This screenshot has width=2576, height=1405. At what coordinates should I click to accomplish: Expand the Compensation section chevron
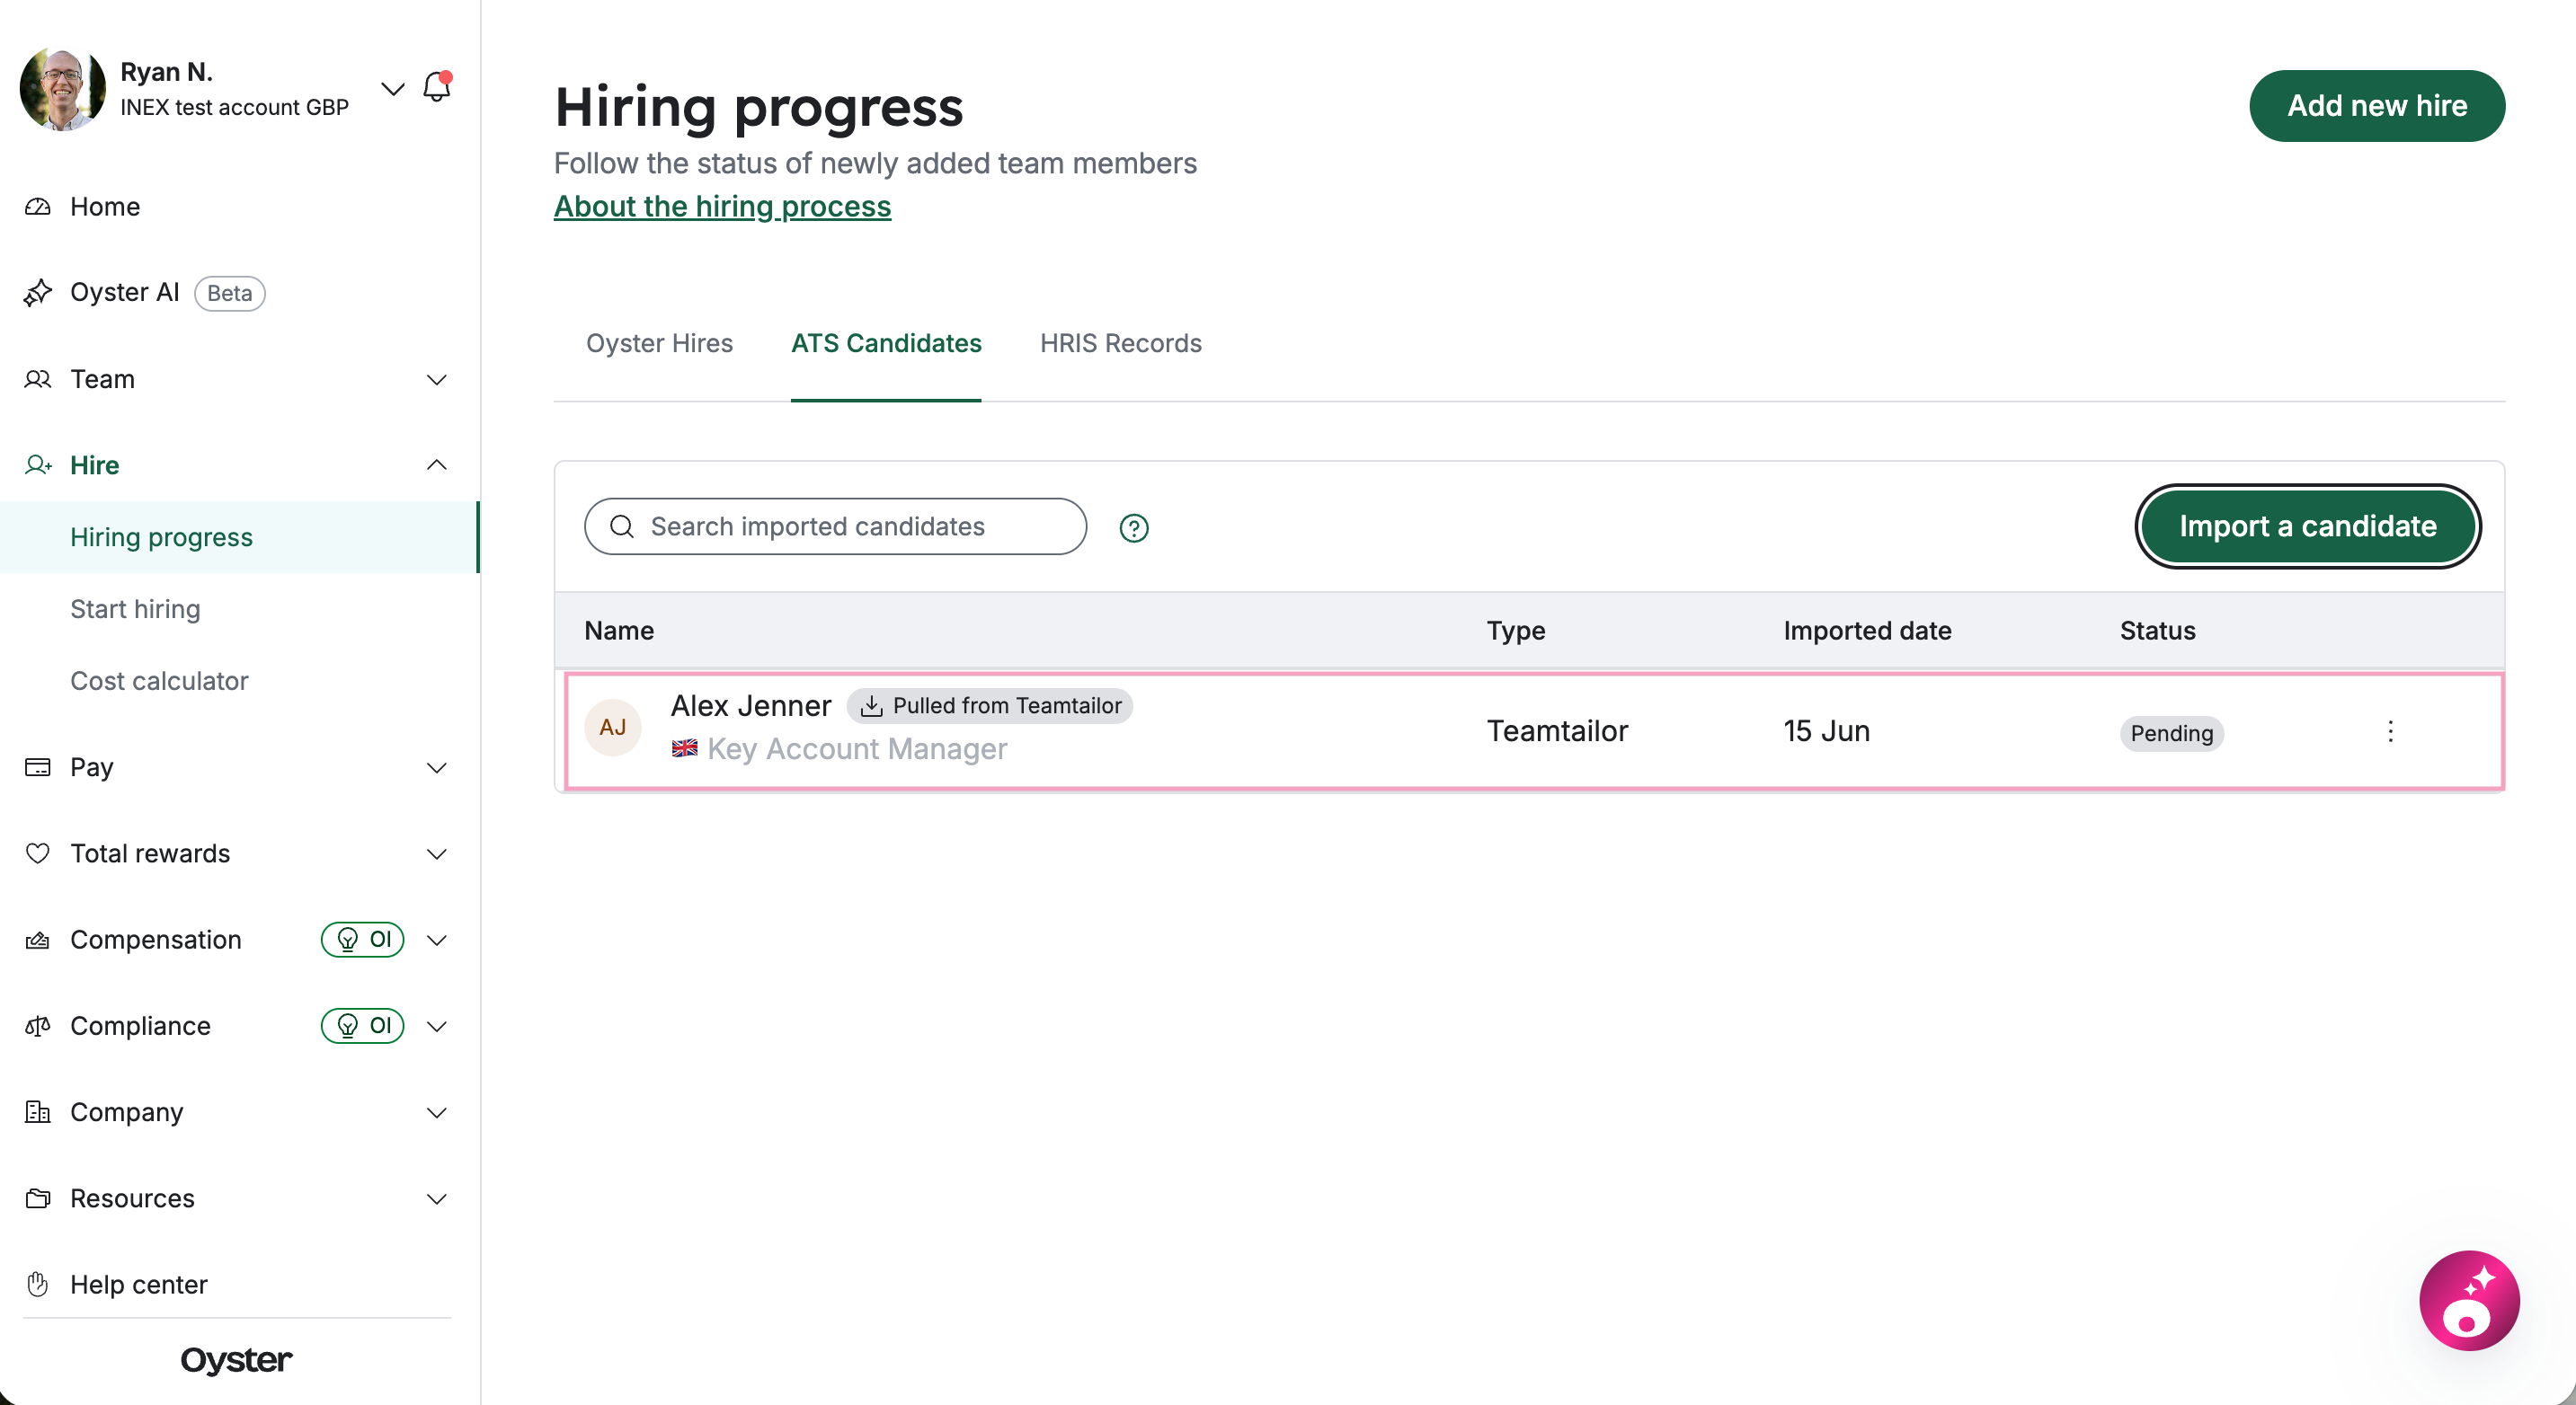coord(437,941)
